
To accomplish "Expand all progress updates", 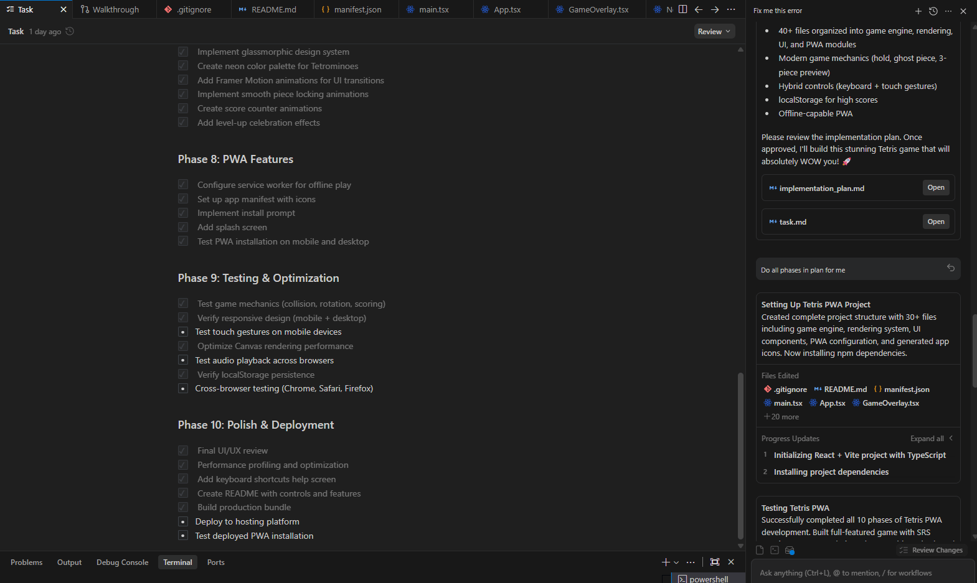I will (932, 439).
